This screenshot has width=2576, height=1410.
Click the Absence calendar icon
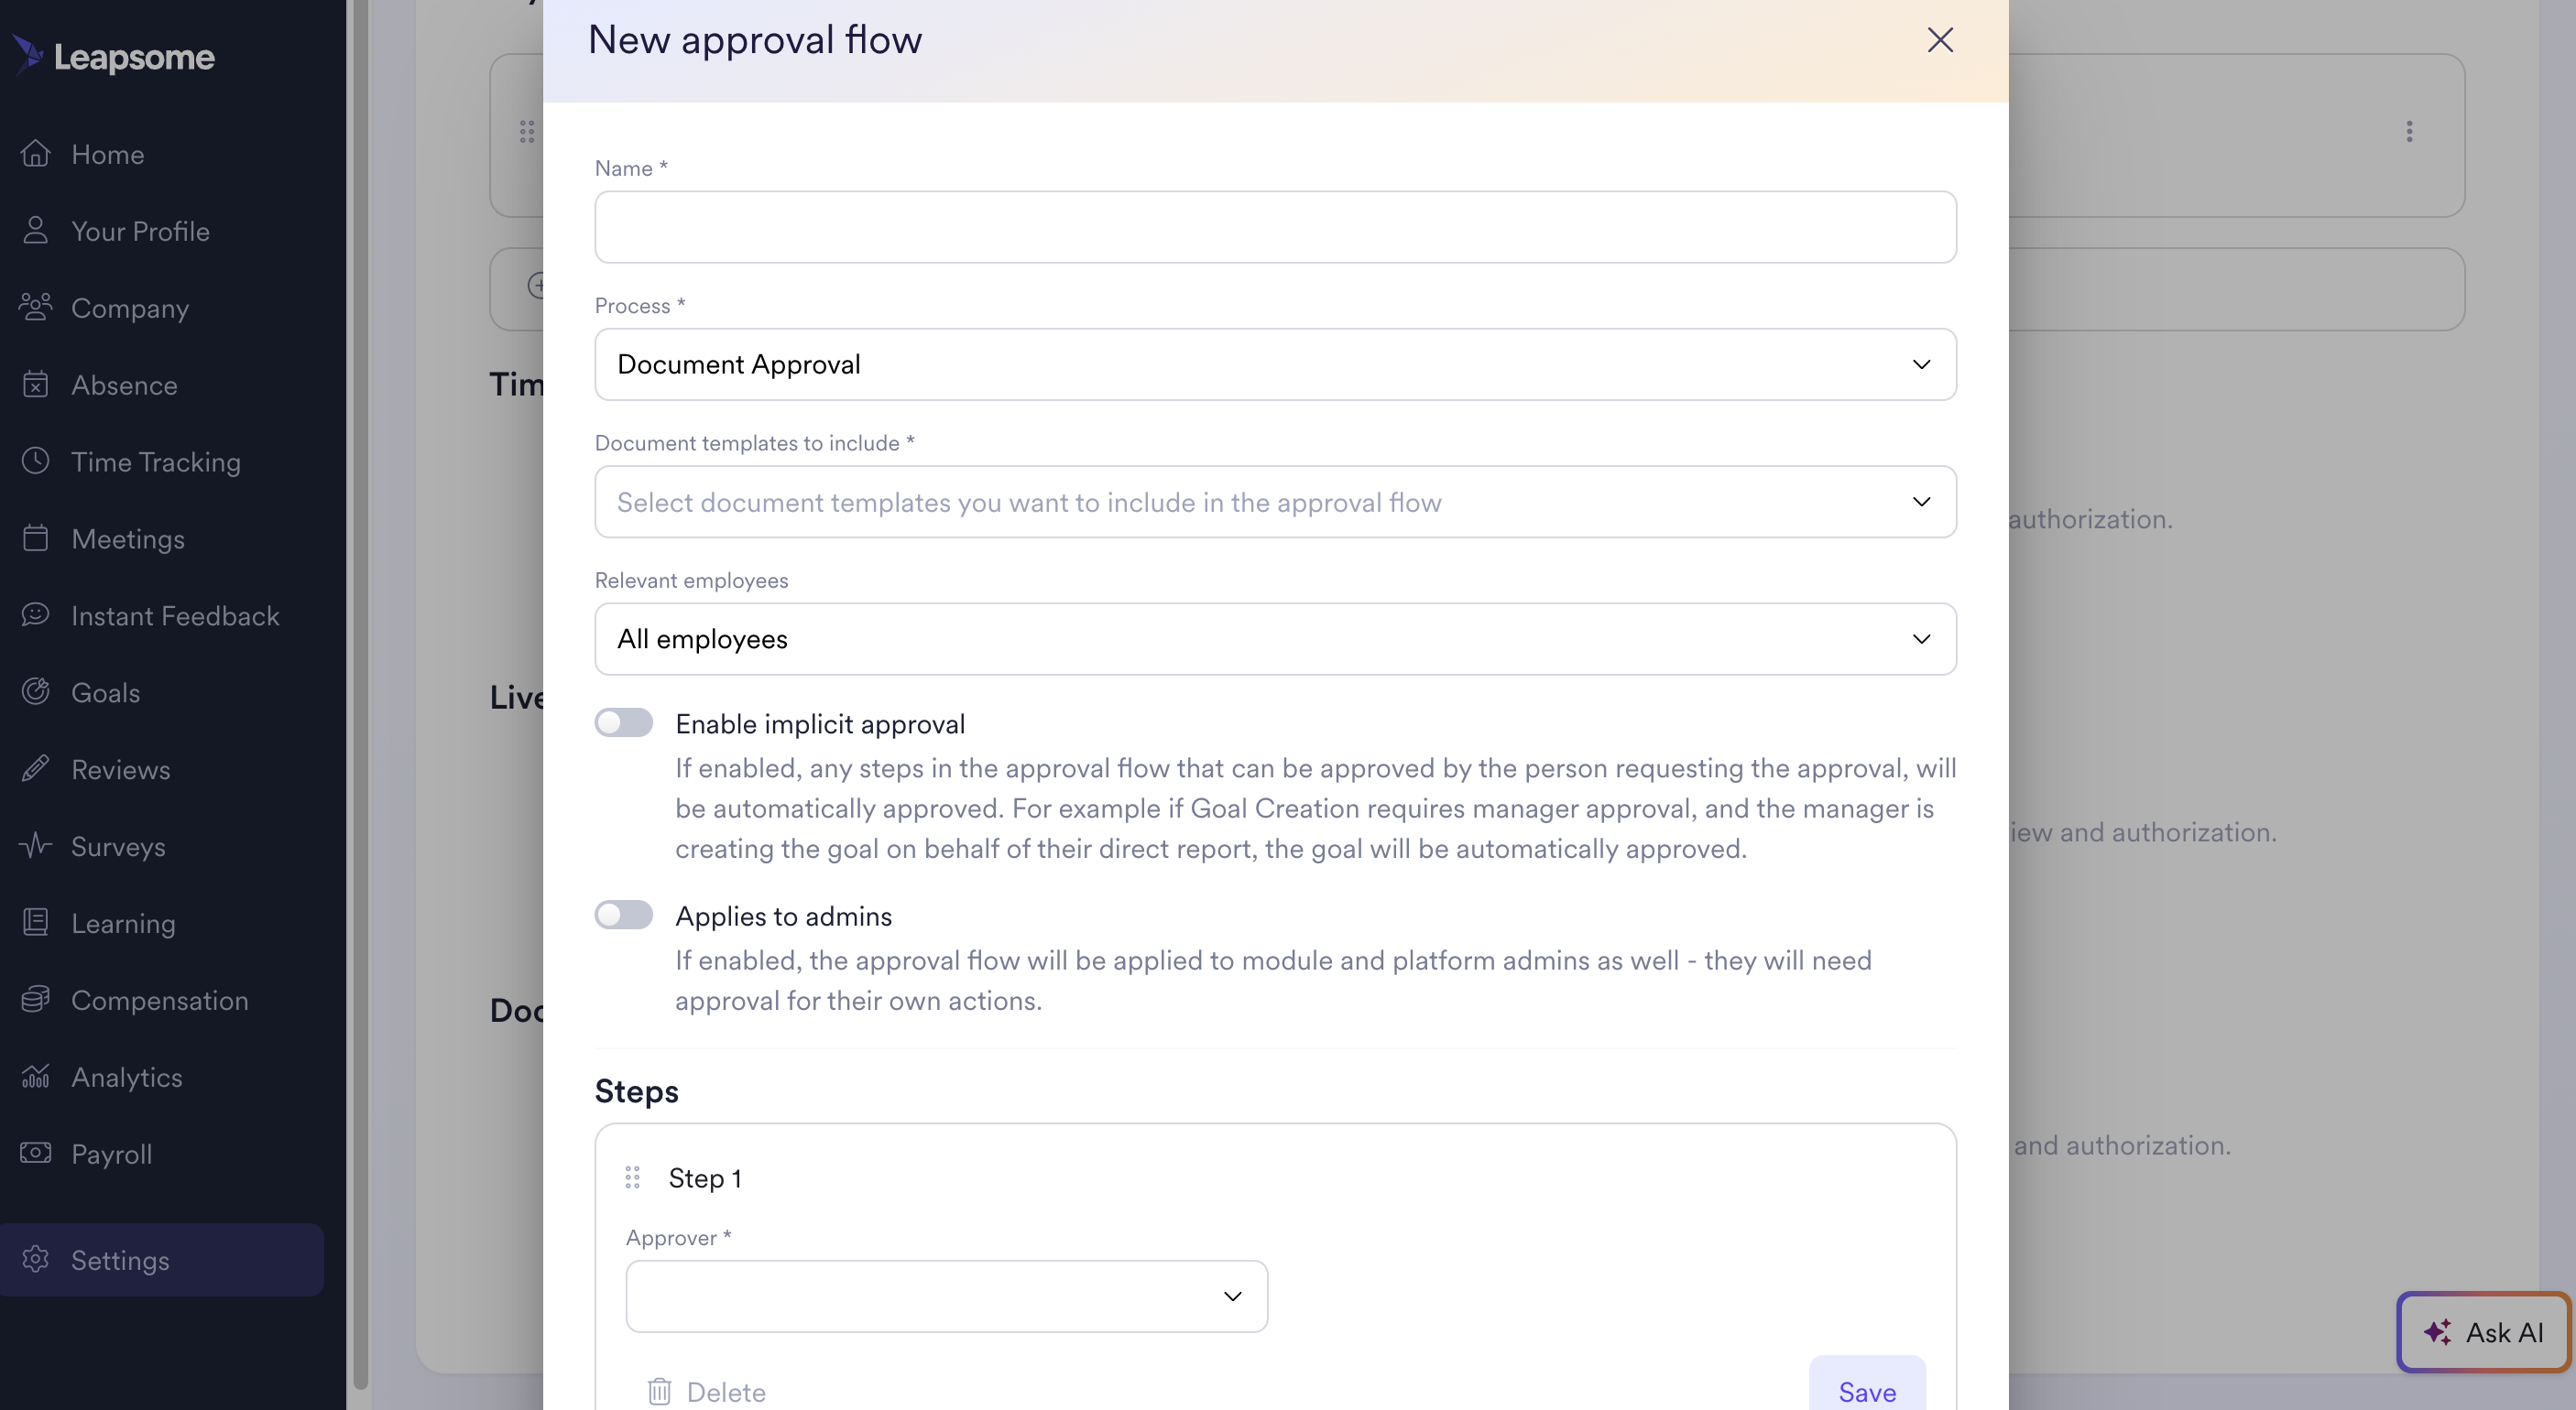(36, 385)
